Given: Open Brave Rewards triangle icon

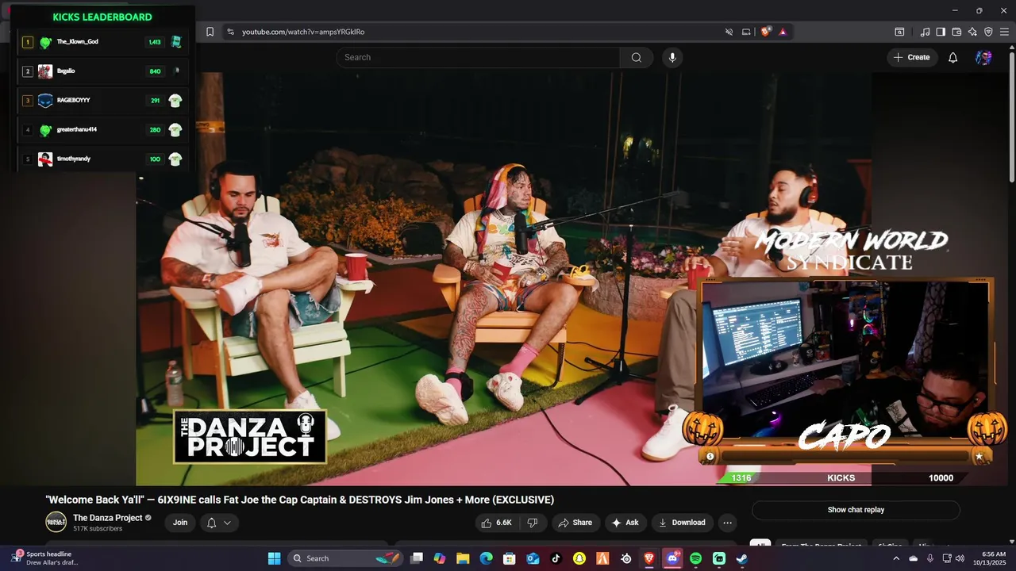Looking at the screenshot, I should coord(783,32).
